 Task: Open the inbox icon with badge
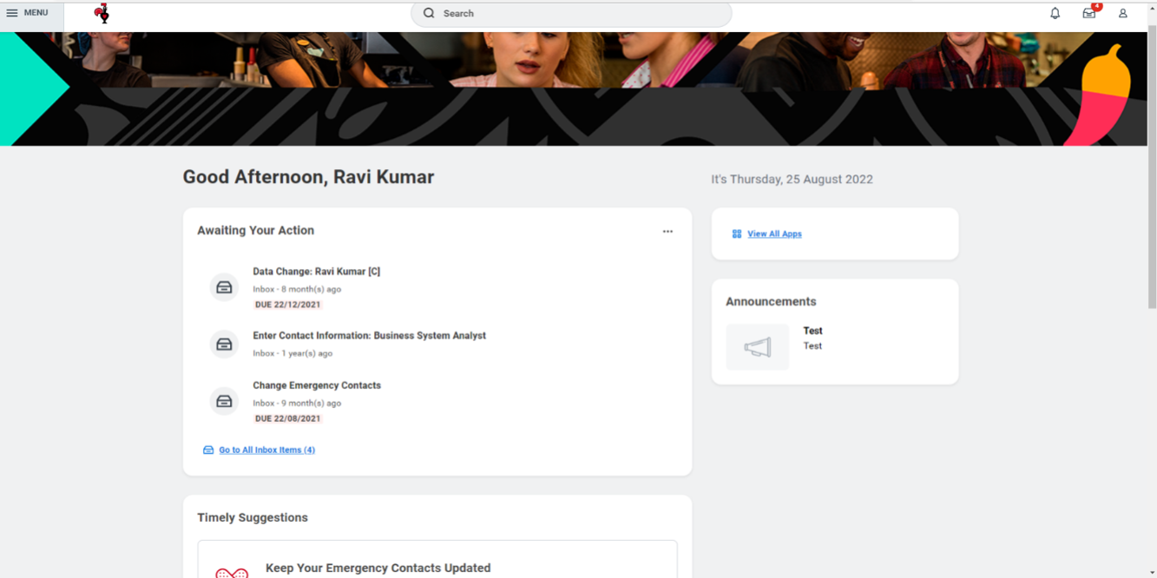click(x=1089, y=13)
